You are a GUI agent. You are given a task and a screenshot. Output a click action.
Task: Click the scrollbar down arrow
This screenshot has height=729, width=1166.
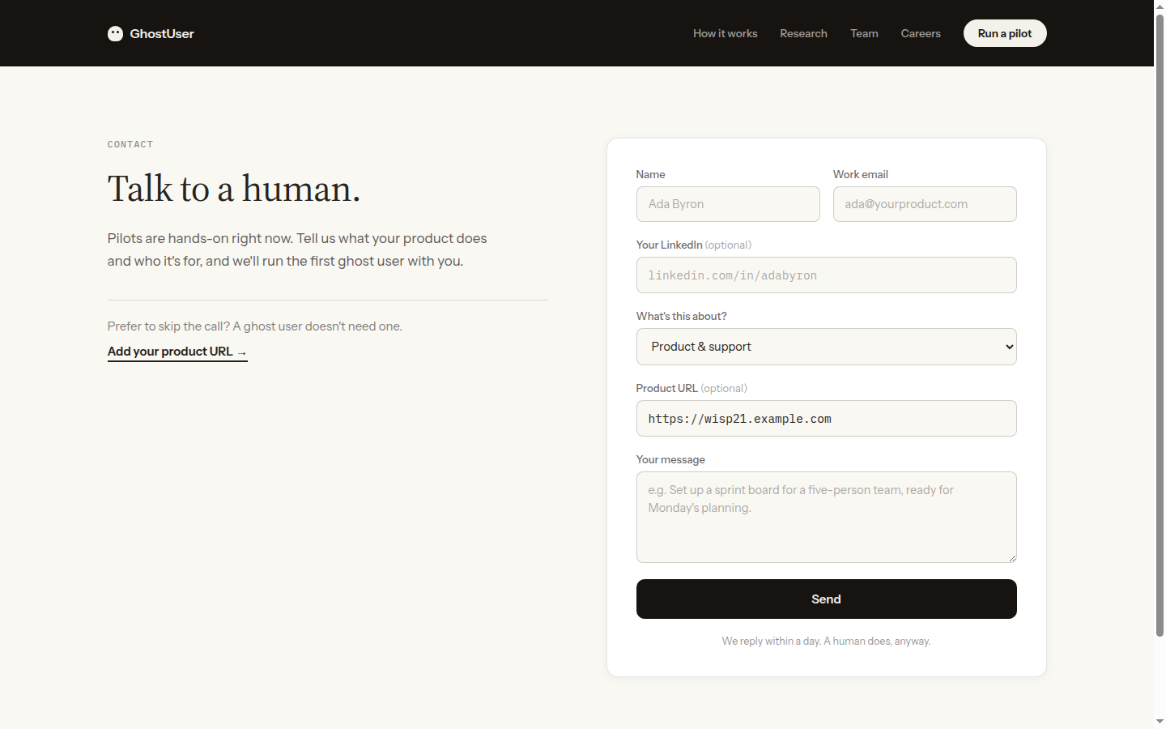pos(1160,722)
